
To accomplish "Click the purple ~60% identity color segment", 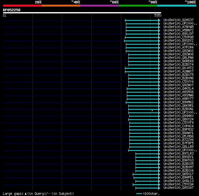I will (x=99, y=6).
